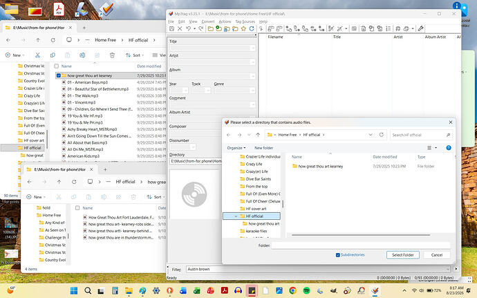Open Spotify from the taskbar
The image size is (477, 298).
click(306, 290)
